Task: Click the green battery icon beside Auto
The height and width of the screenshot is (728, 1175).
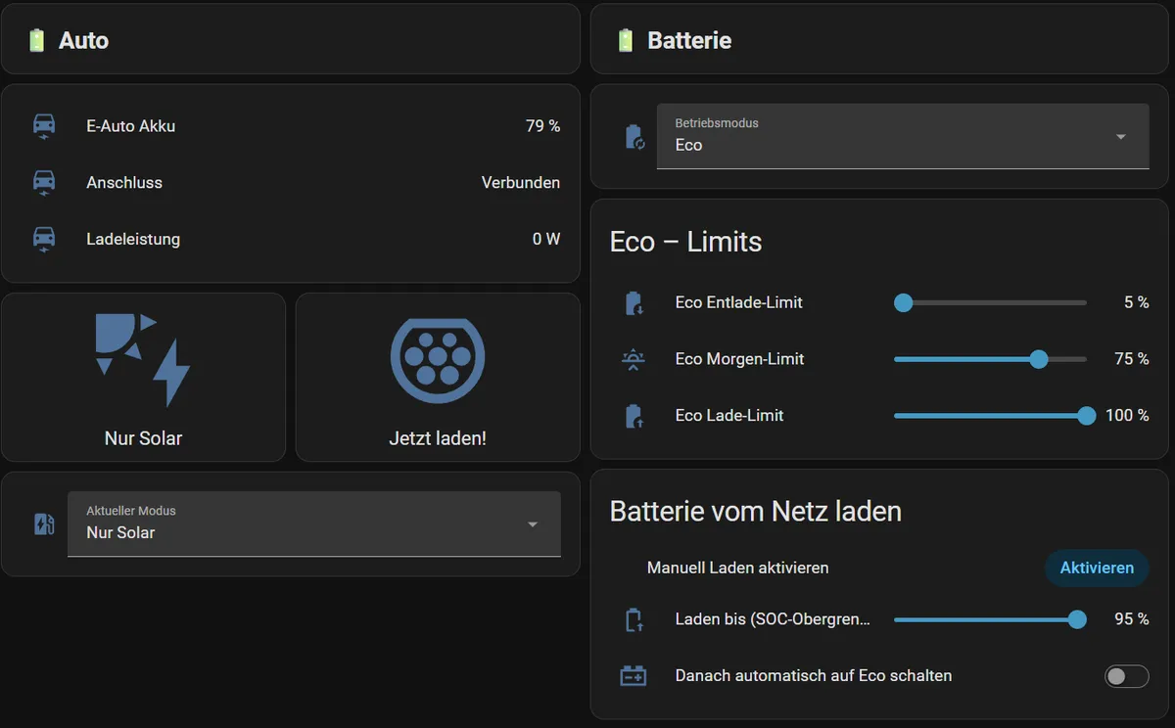Action: pyautogui.click(x=36, y=40)
